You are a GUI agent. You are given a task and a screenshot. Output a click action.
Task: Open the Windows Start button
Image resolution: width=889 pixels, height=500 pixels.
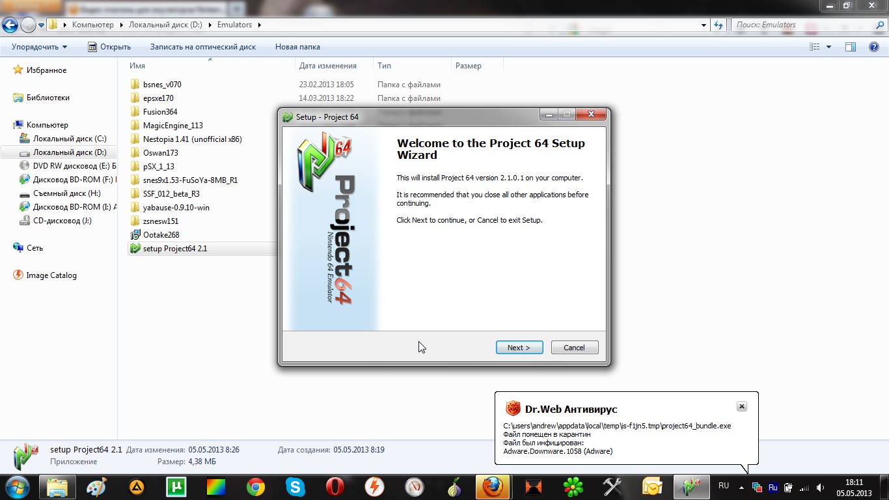18,486
